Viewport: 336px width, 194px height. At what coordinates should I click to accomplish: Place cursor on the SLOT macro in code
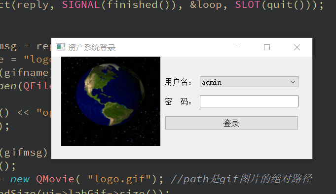click(248, 5)
